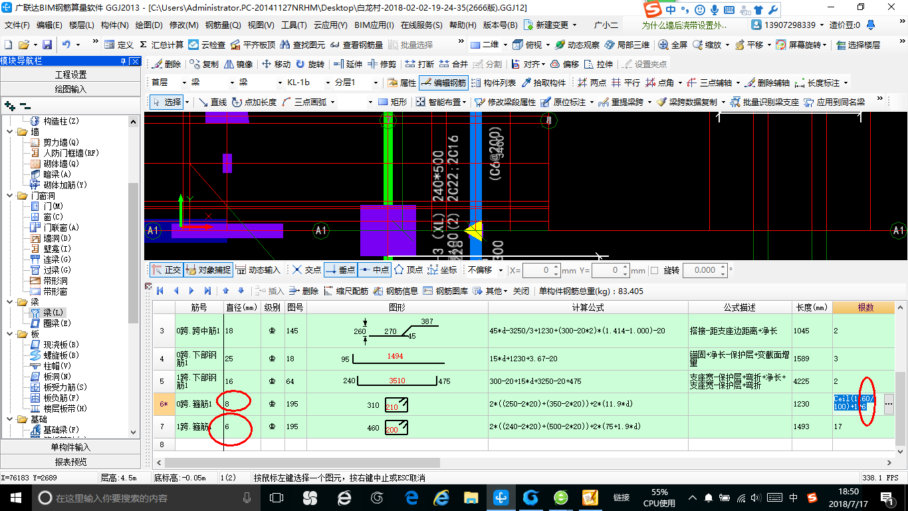Image resolution: width=908 pixels, height=511 pixels.
Task: Select the 移动 move tool
Action: click(x=277, y=64)
